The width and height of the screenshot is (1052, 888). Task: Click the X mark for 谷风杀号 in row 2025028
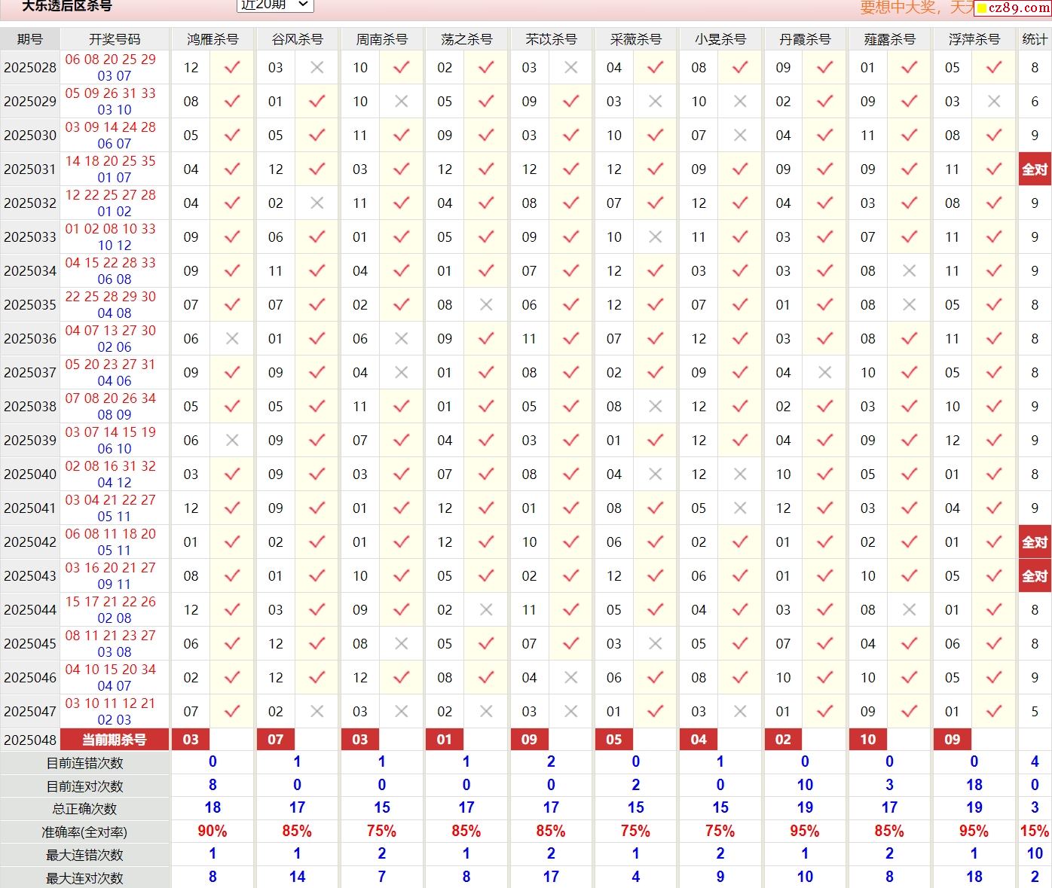tap(317, 68)
